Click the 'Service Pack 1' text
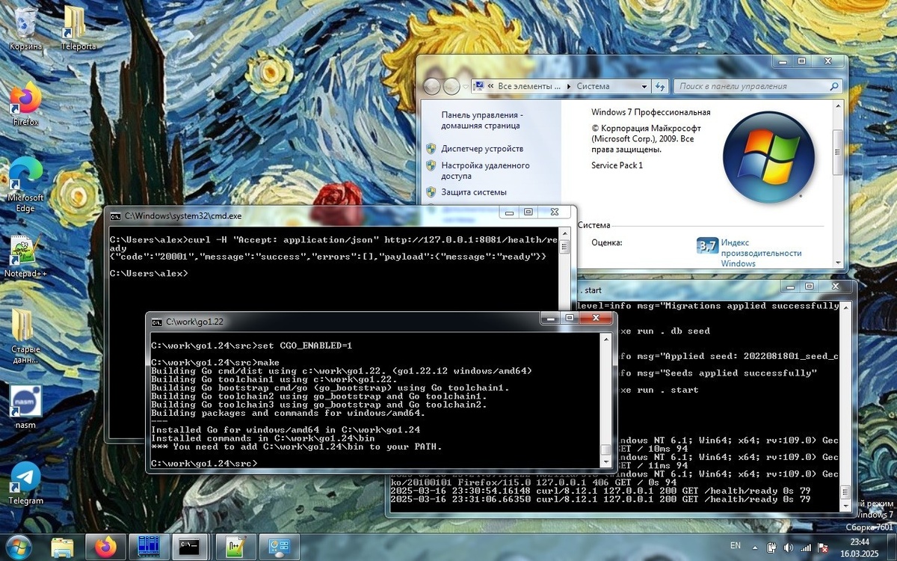Image resolution: width=897 pixels, height=561 pixels. click(617, 165)
